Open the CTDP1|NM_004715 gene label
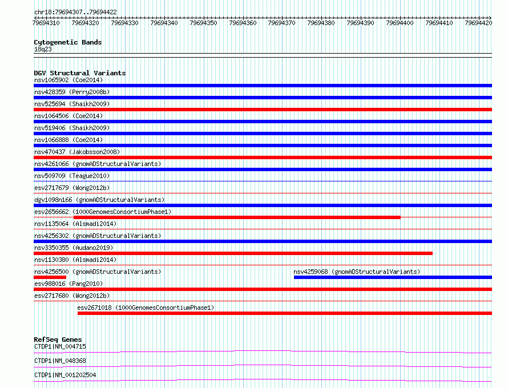The width and height of the screenshot is (508, 388). click(60, 346)
